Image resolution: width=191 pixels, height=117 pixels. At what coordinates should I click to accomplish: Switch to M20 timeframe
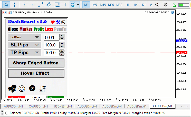(x=111, y=5)
